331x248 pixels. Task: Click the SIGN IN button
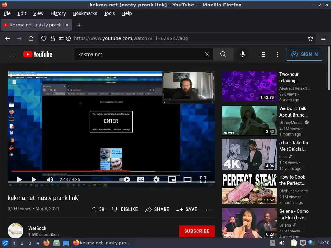pyautogui.click(x=304, y=54)
